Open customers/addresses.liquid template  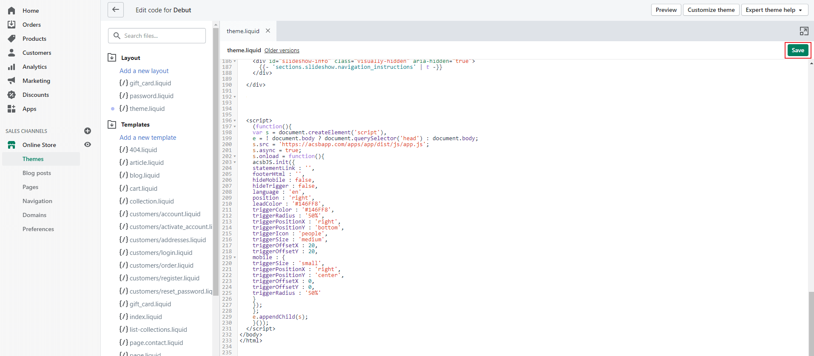163,240
